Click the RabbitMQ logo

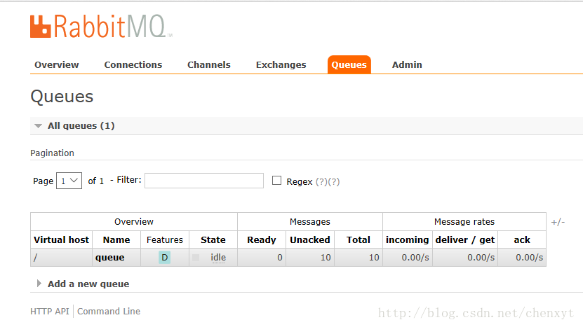[101, 27]
